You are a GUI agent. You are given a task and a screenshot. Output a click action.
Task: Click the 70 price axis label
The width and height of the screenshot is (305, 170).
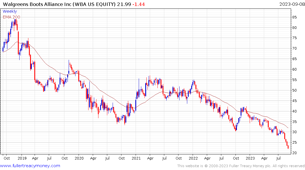click(294, 48)
